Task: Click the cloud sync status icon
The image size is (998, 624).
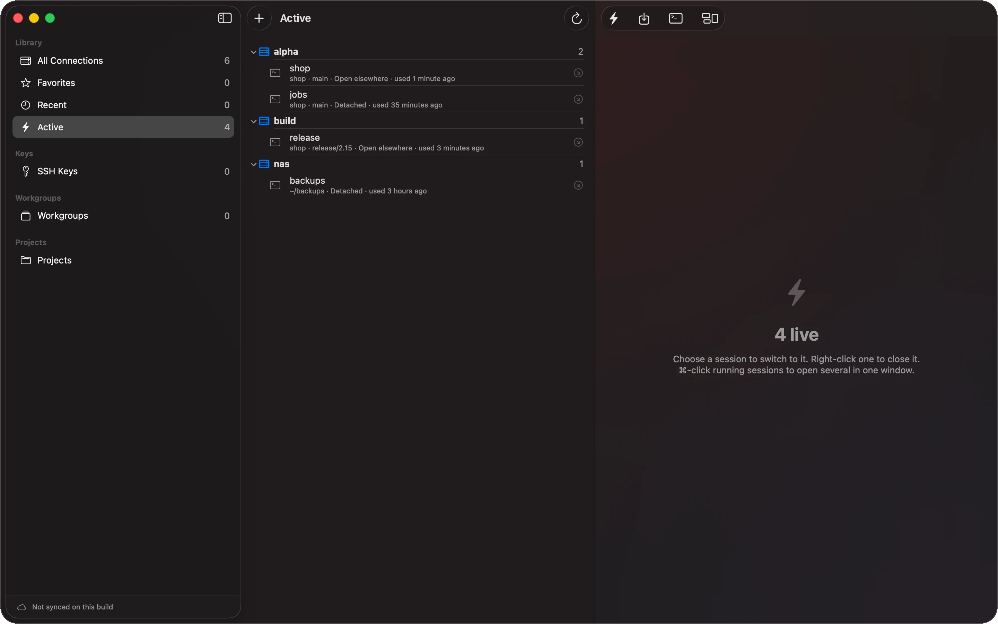Action: 22,607
